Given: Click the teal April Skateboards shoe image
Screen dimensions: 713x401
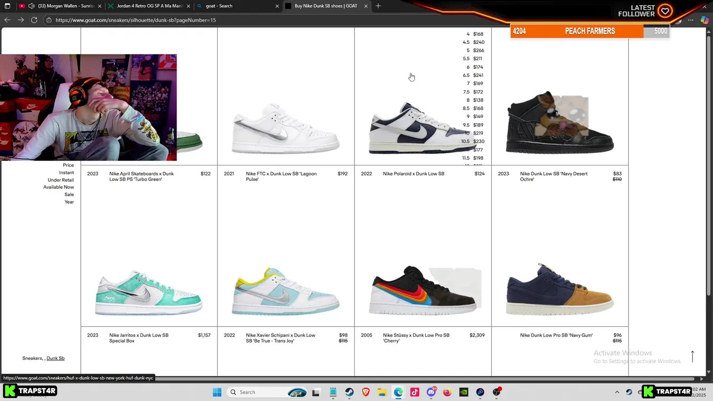Looking at the screenshot, I should click(148, 293).
